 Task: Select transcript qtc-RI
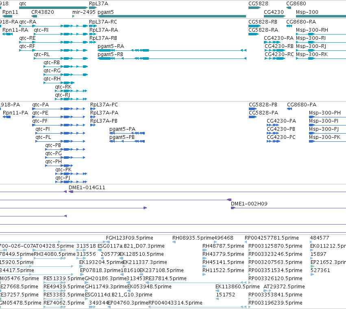tap(61, 34)
